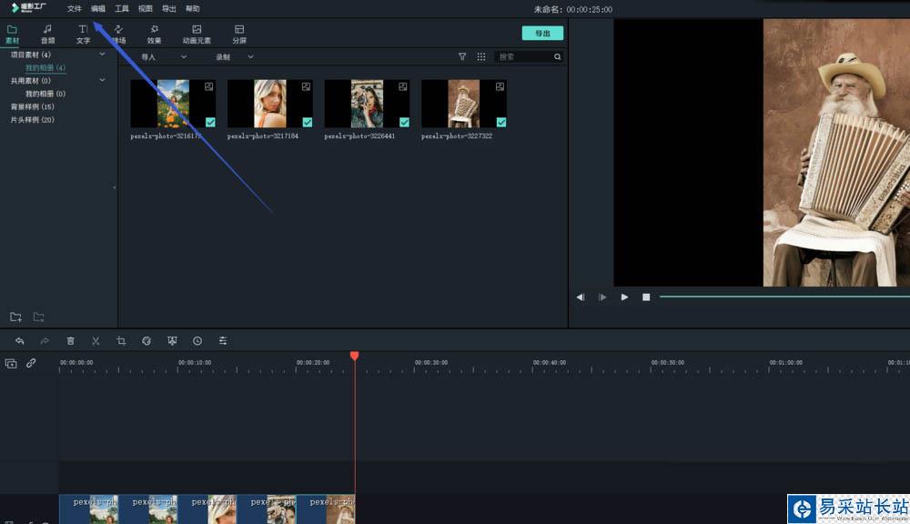Open the 文件 menu

click(x=75, y=9)
